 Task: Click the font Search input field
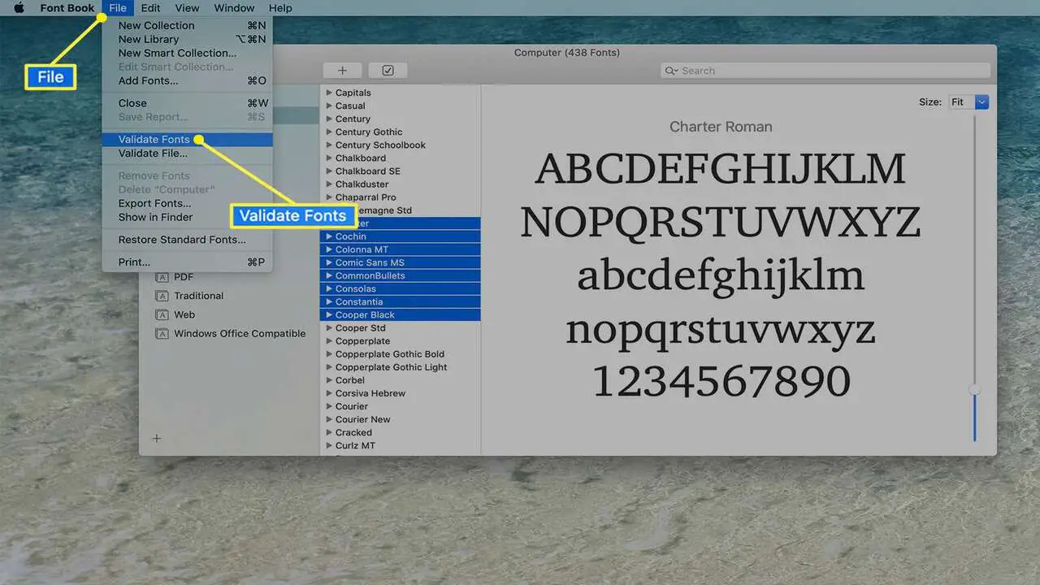coord(825,71)
